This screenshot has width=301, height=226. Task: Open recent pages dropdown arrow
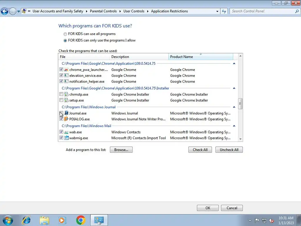click(19, 11)
